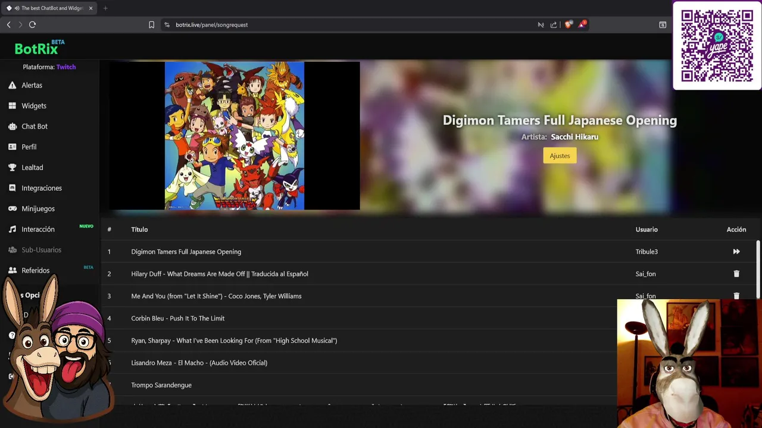
Task: Click the Título column header
Action: [x=139, y=229]
